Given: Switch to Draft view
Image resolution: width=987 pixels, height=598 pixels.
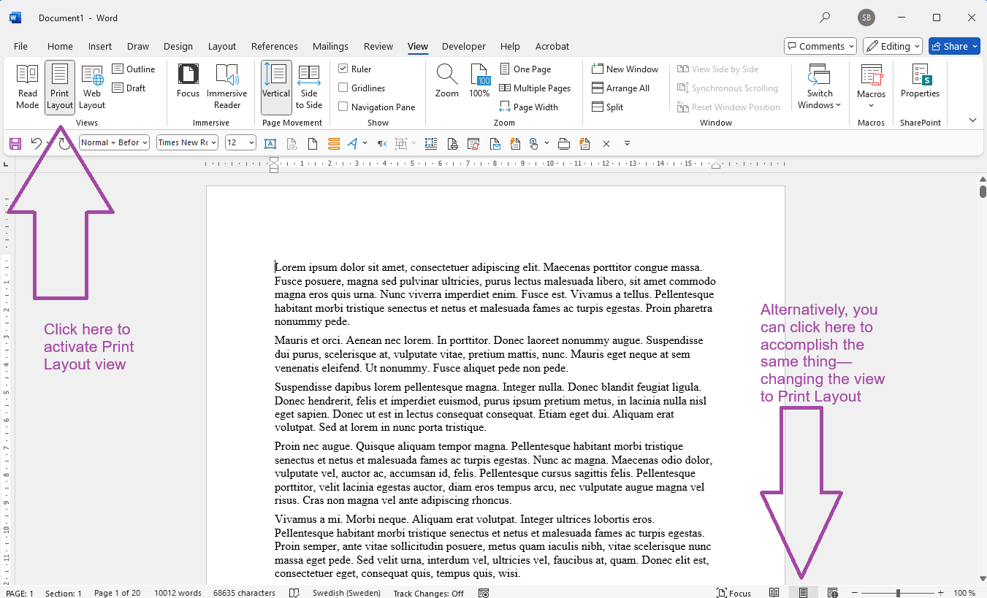Looking at the screenshot, I should tap(129, 88).
